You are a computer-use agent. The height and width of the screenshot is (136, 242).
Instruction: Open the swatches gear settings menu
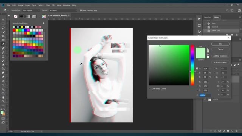point(44,23)
